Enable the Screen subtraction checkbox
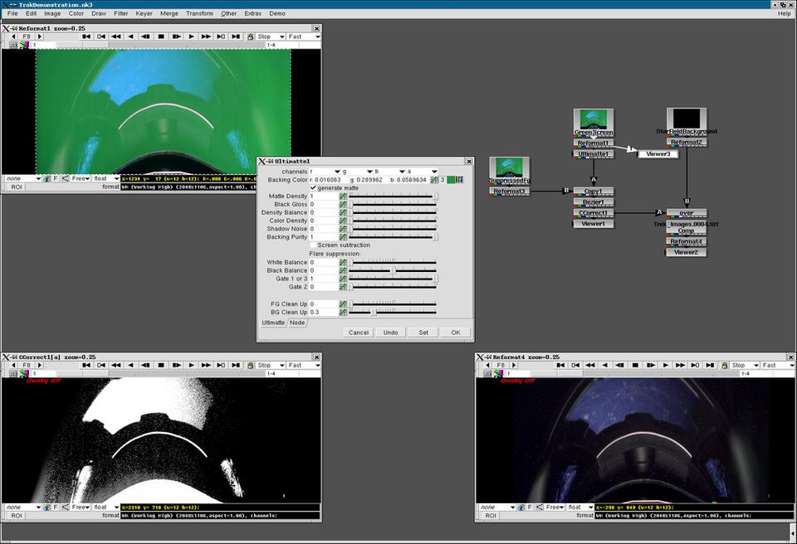797x544 pixels. tap(313, 245)
